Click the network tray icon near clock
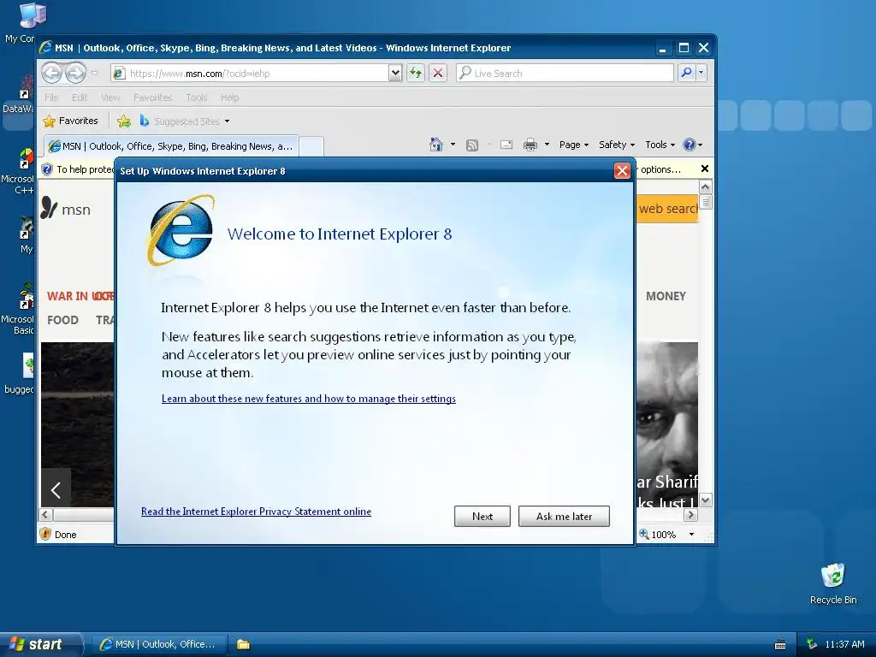The image size is (876, 657). [812, 644]
